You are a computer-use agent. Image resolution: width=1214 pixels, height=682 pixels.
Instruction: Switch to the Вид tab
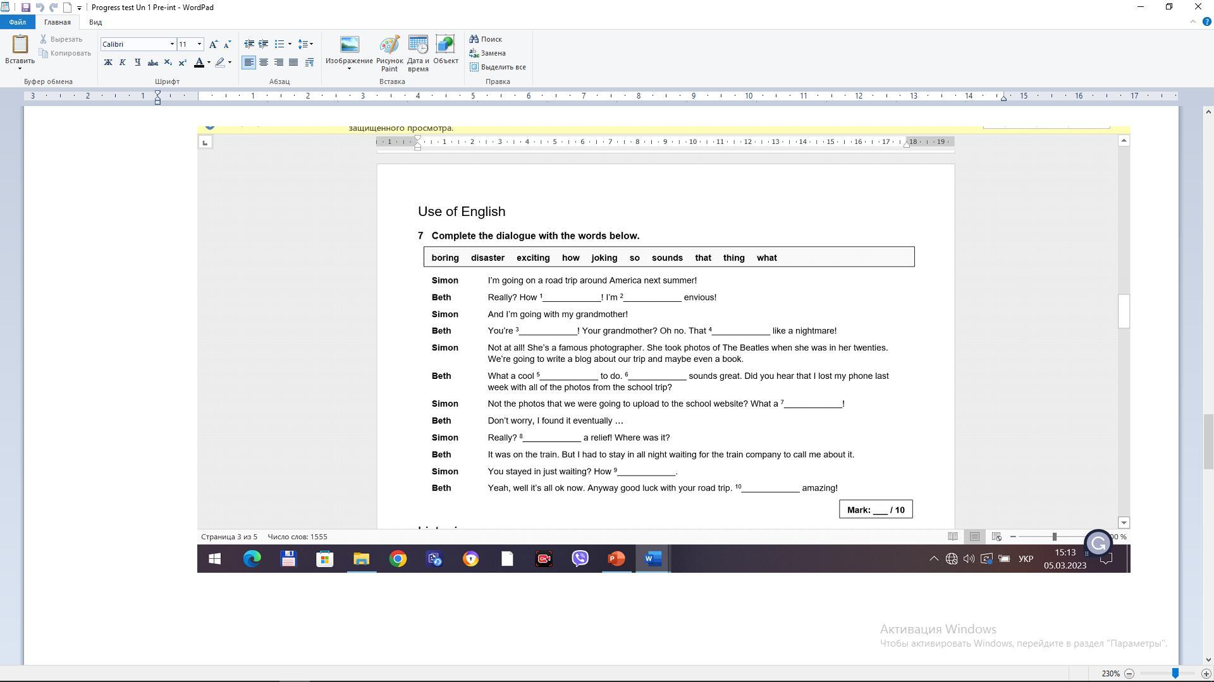(x=95, y=22)
